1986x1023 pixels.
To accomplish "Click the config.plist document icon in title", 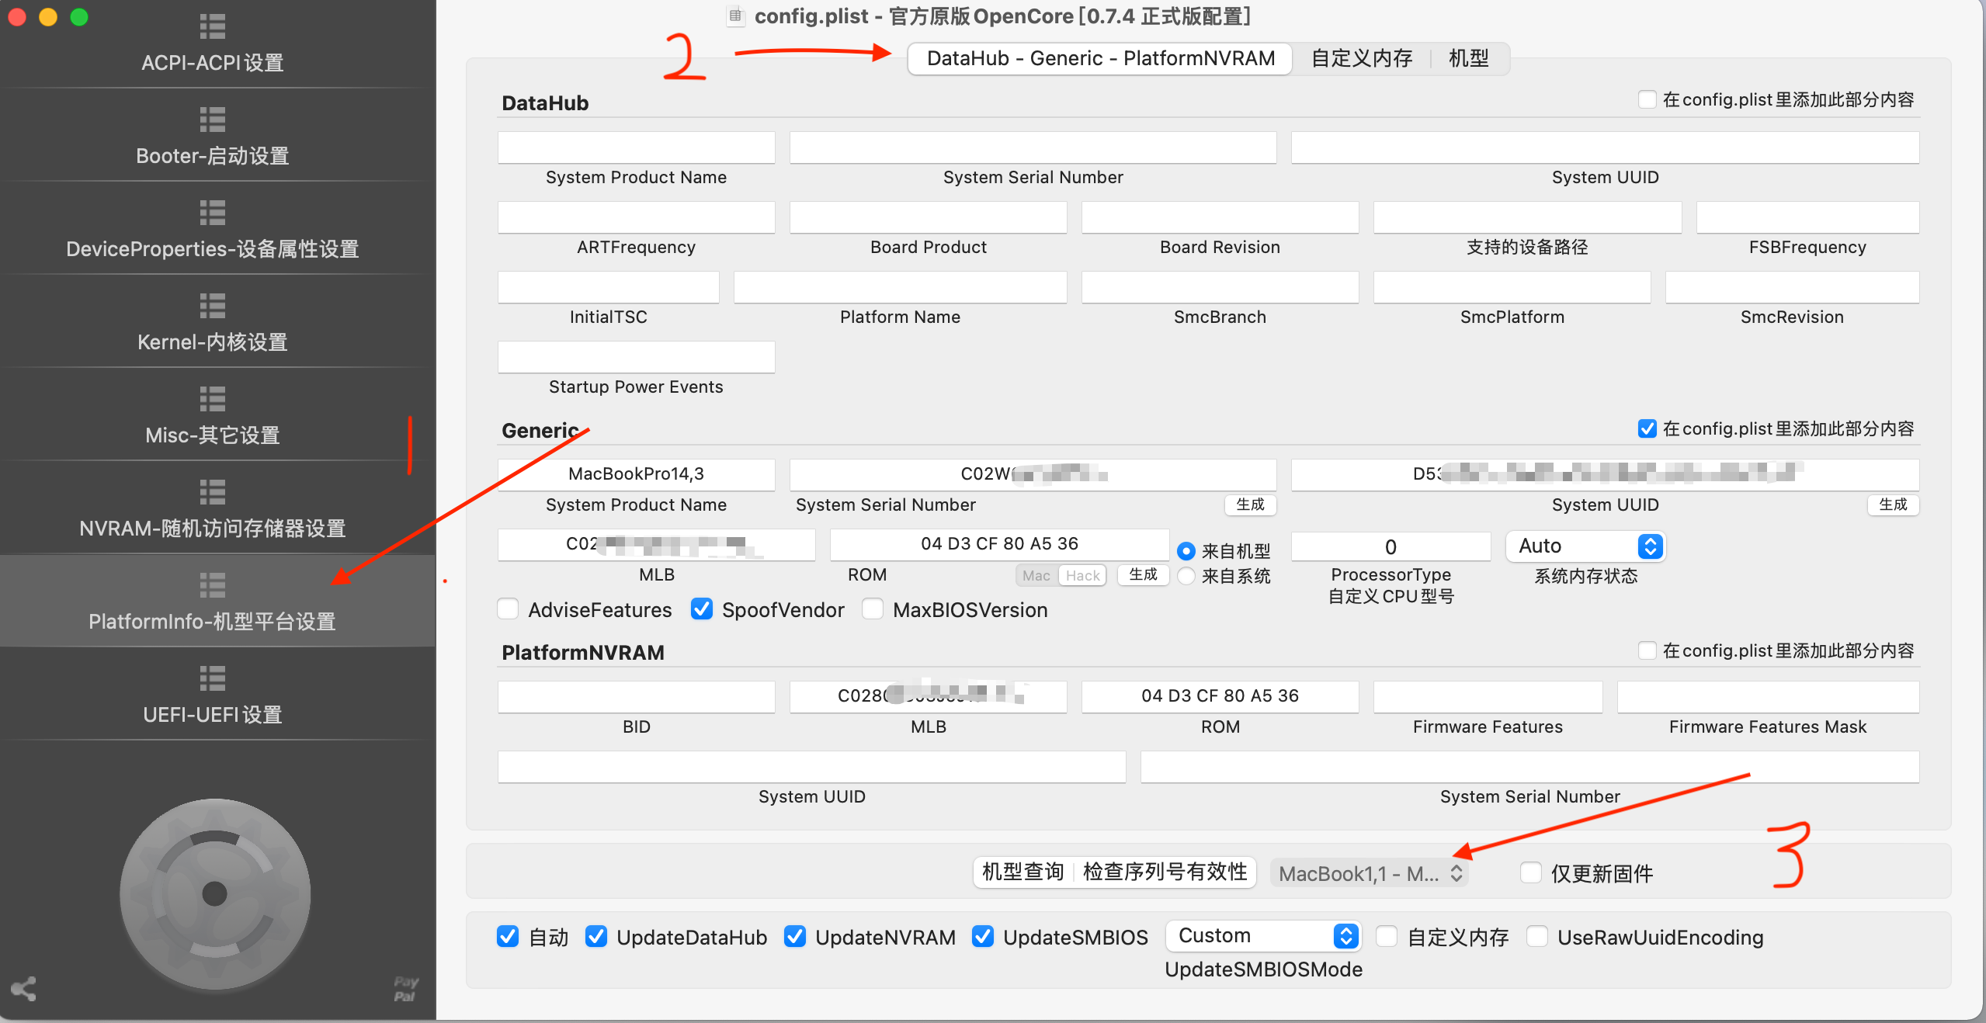I will pyautogui.click(x=735, y=16).
